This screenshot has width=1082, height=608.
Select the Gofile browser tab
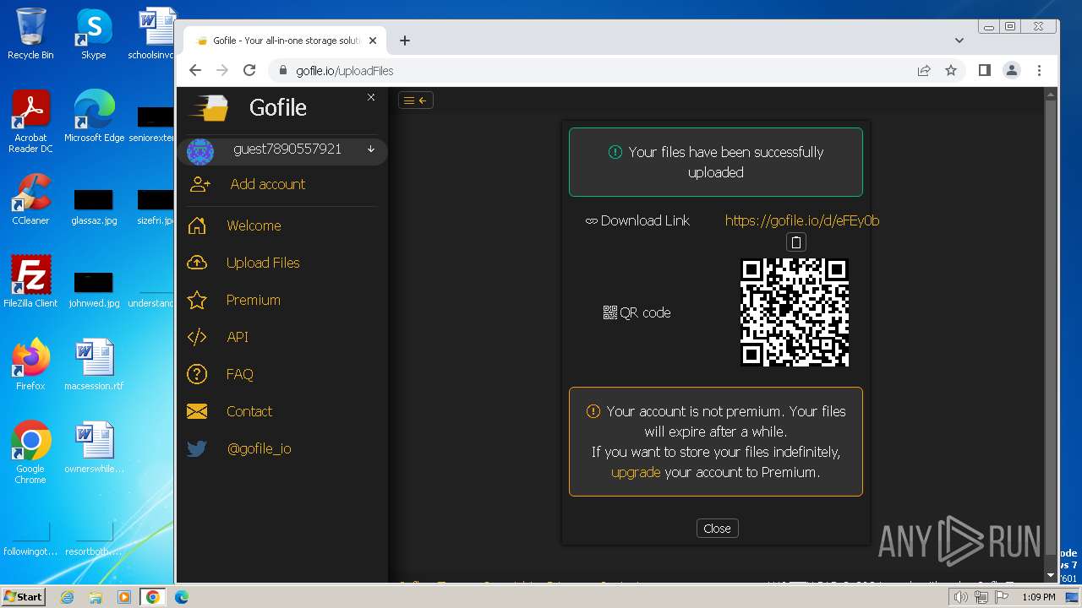(x=285, y=41)
